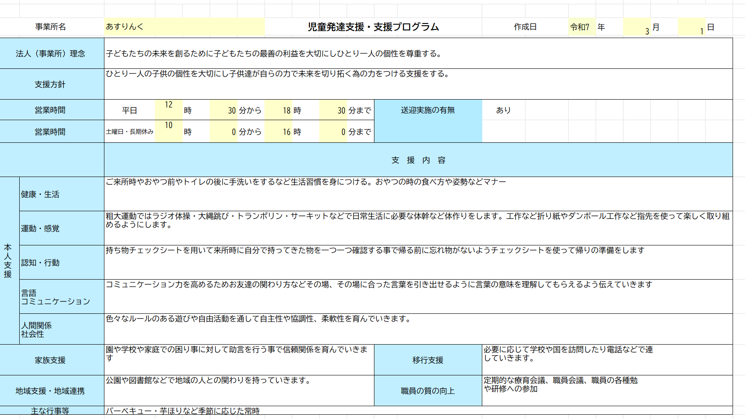Select the 職員の質の向上 label cell
The height and width of the screenshot is (419, 745).
pos(427,391)
